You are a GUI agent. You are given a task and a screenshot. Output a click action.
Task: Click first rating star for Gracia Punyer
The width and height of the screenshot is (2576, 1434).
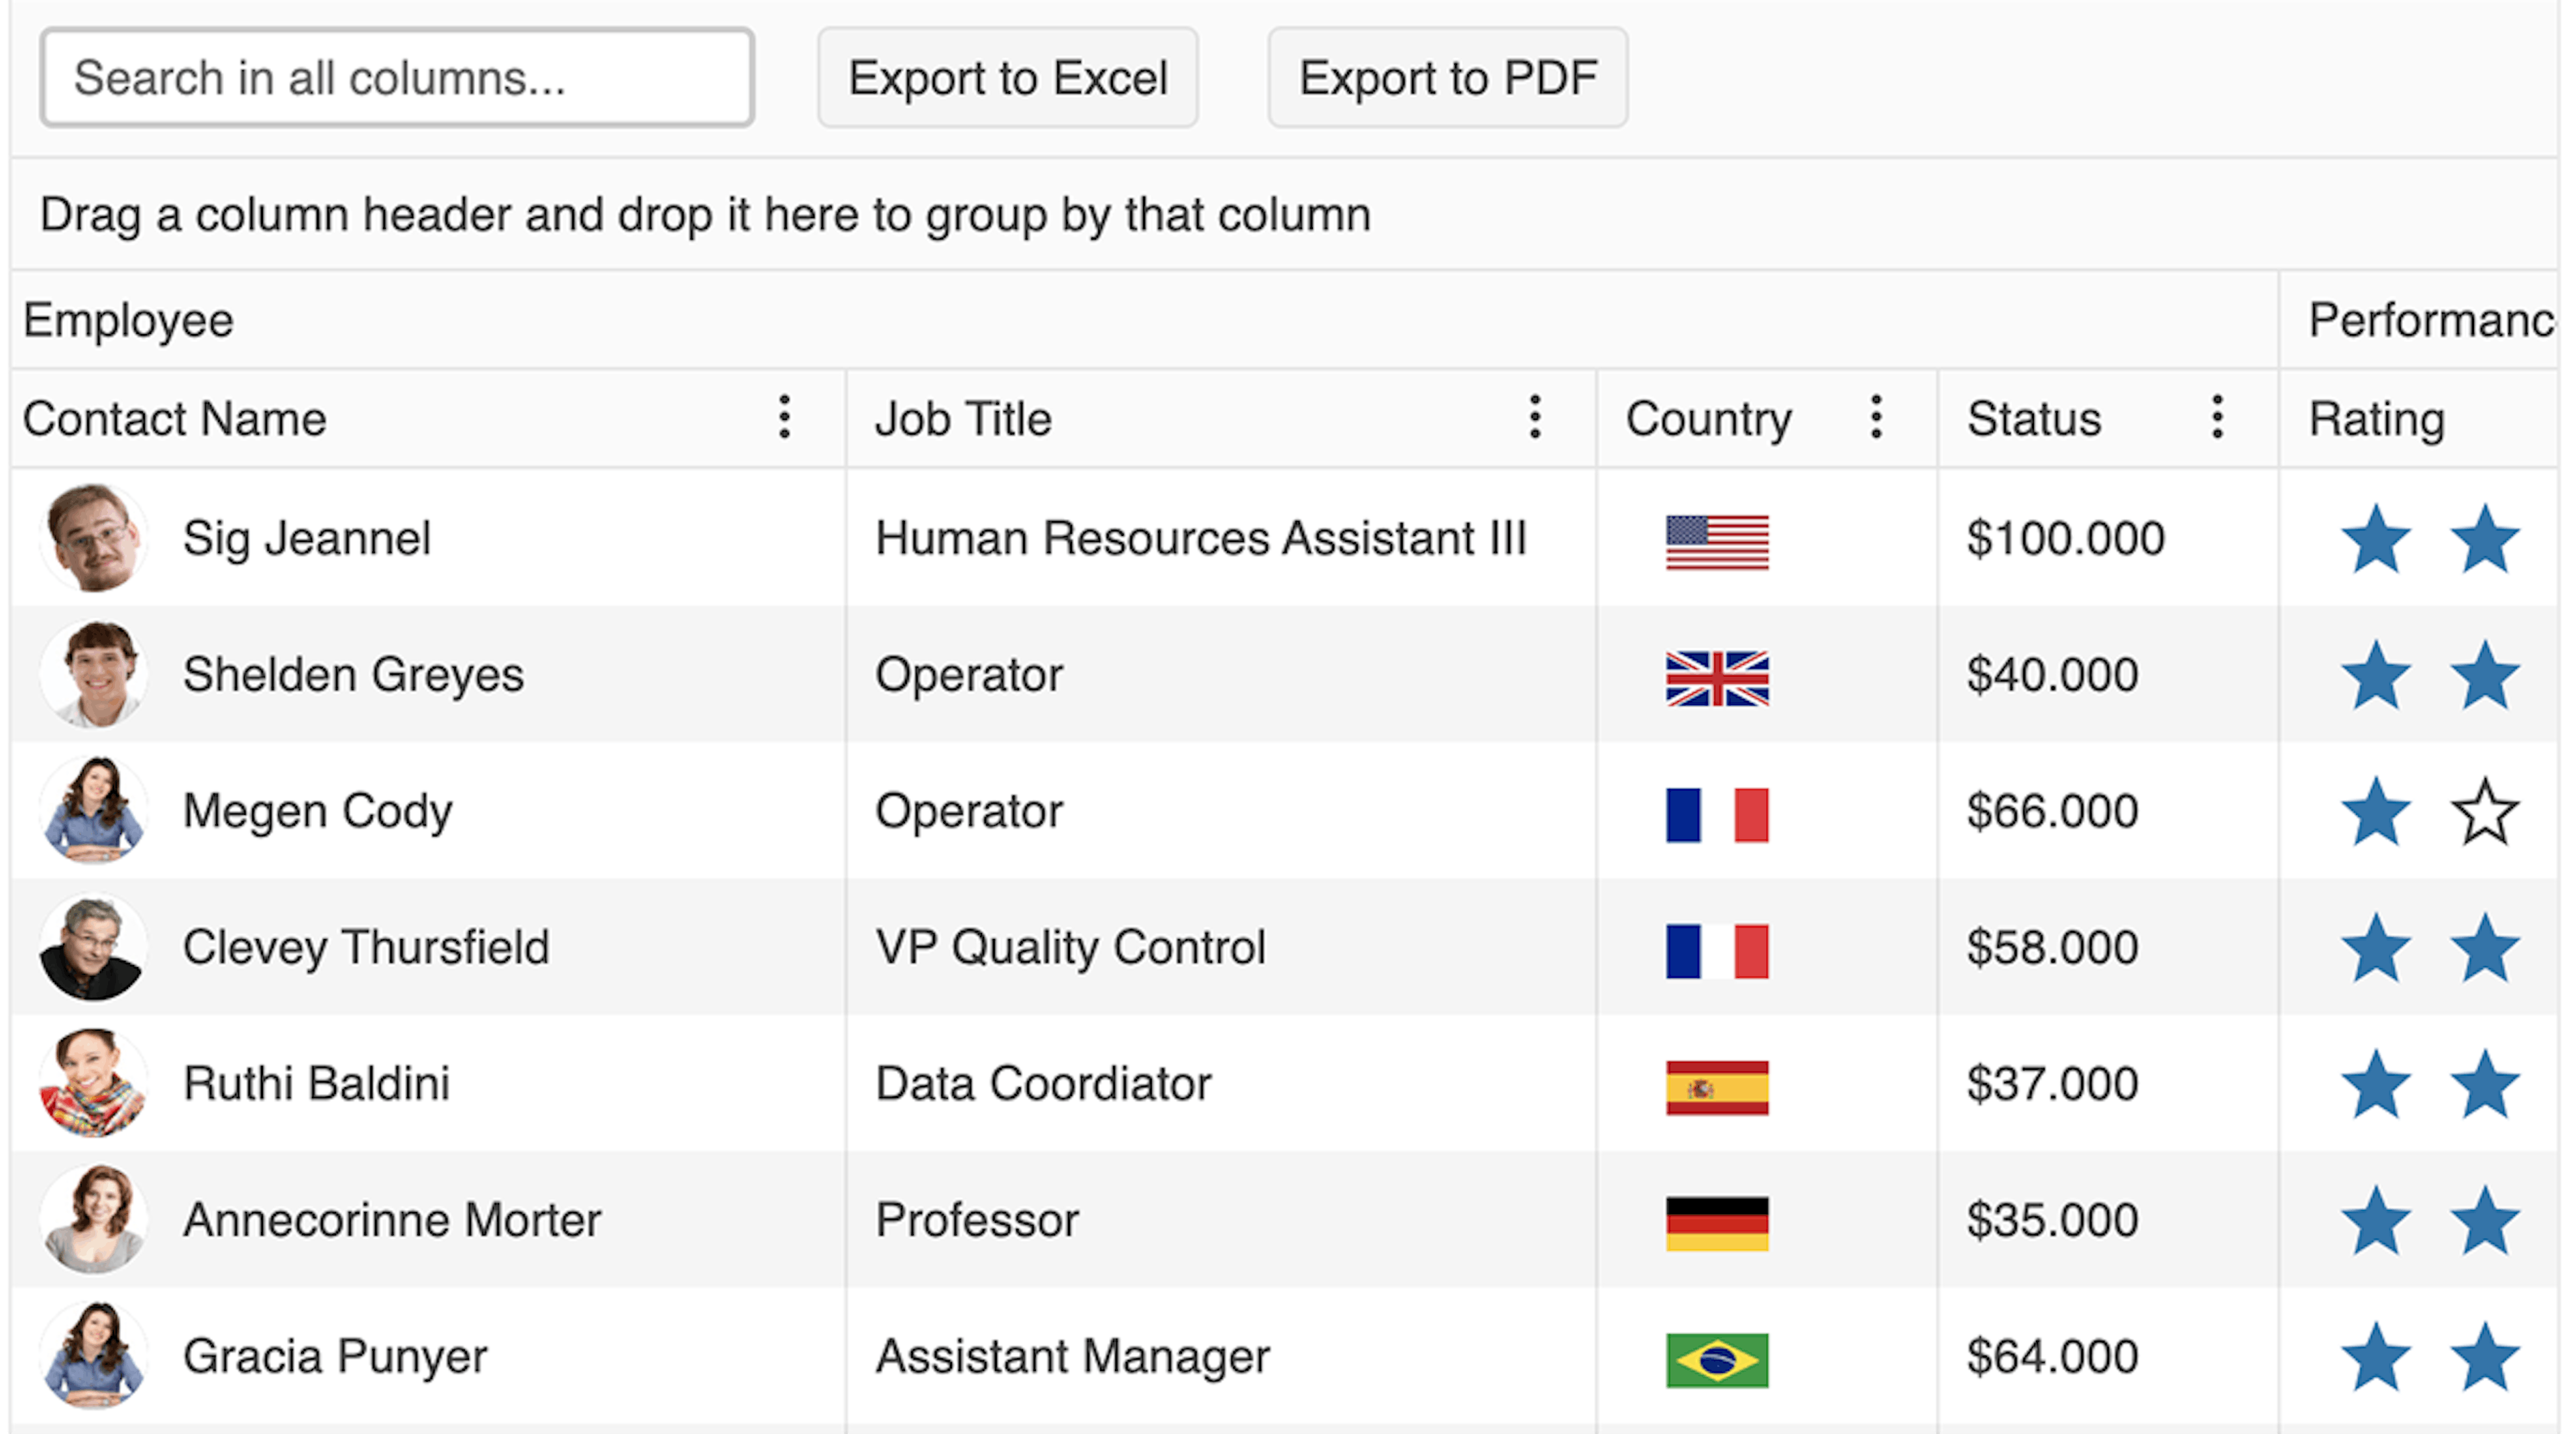(2376, 1357)
